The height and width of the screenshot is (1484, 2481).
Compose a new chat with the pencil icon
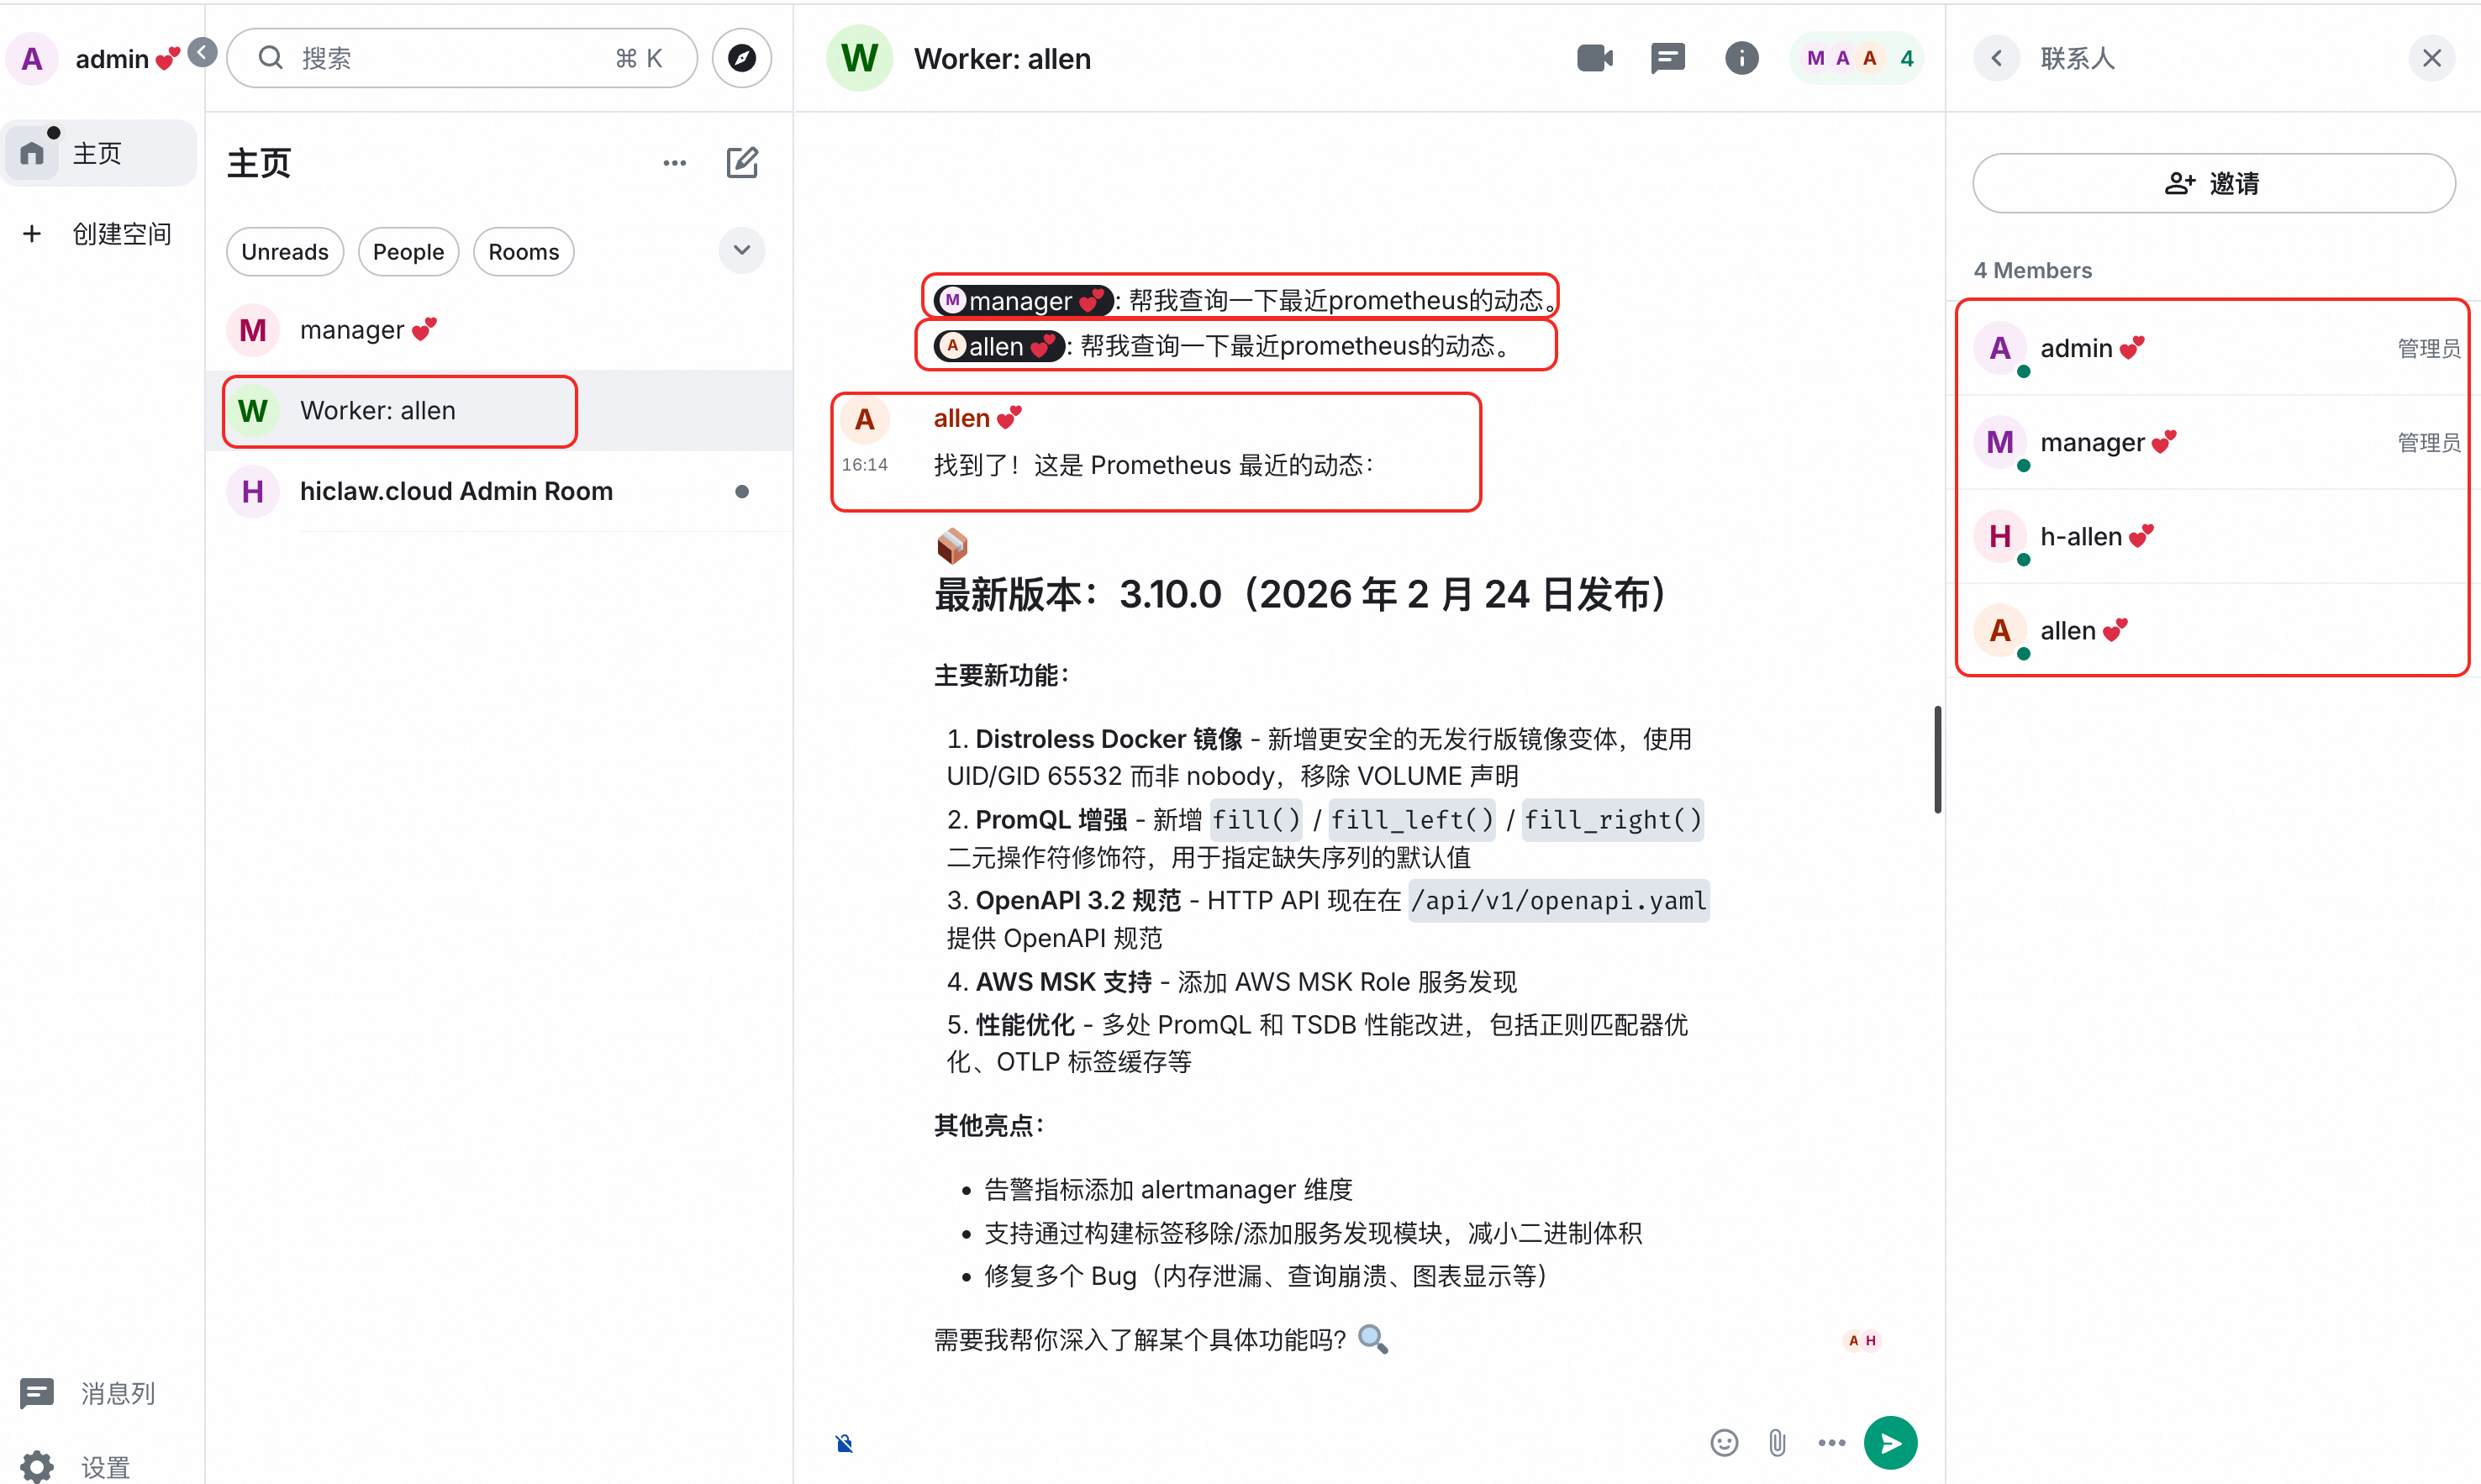(x=741, y=162)
